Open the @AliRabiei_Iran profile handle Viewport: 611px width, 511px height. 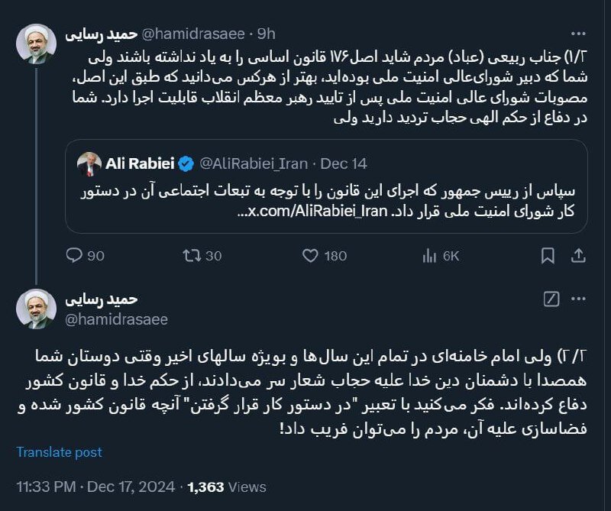coord(254,163)
